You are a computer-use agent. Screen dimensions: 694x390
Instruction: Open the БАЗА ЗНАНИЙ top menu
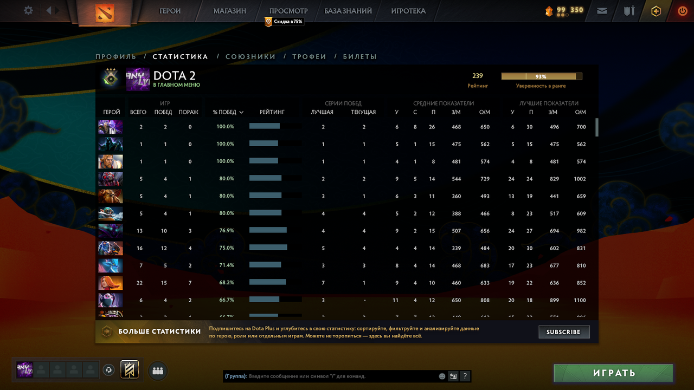[348, 11]
